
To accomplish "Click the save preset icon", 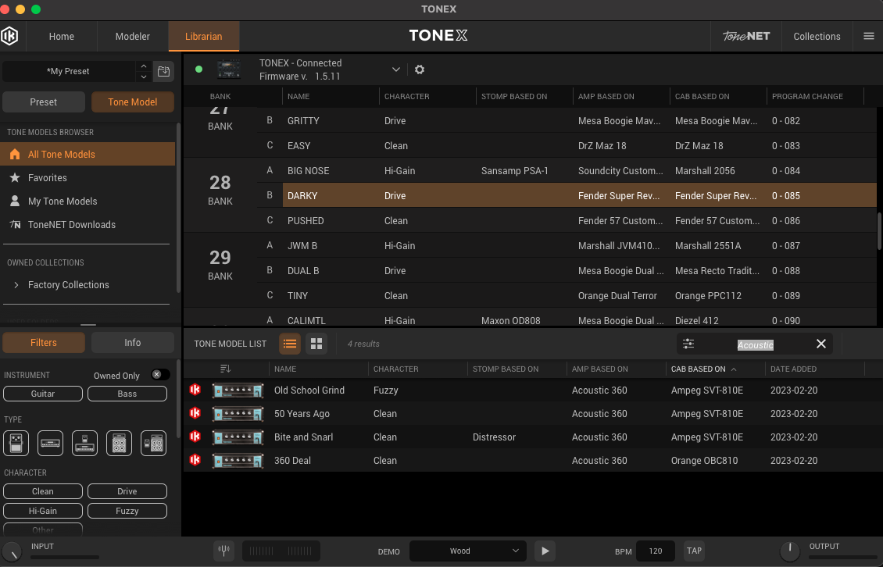I will click(x=163, y=71).
